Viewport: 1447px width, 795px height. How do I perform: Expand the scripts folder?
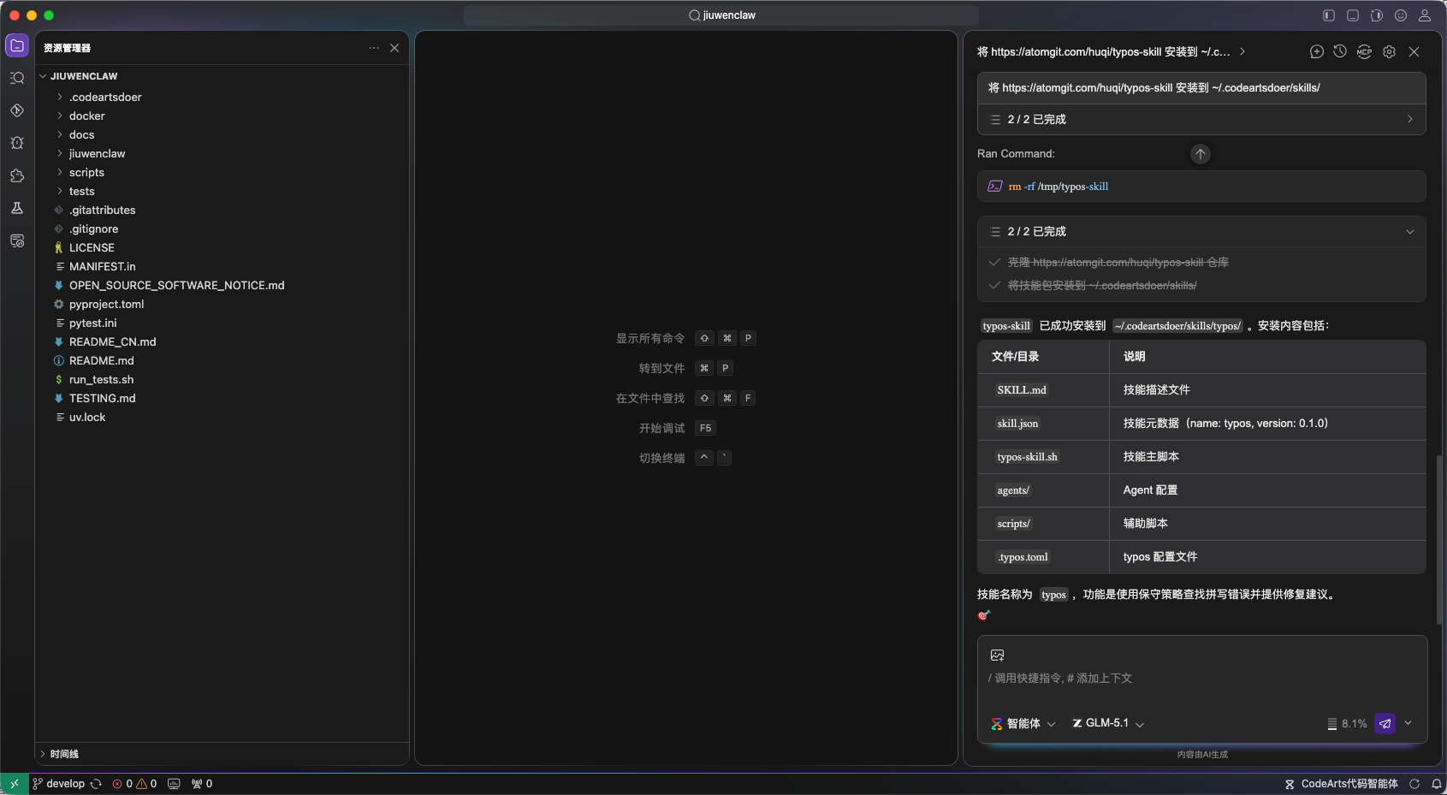tap(222, 173)
